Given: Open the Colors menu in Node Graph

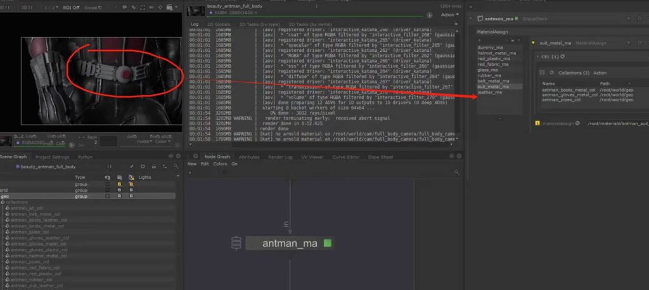Looking at the screenshot, I should (x=220, y=164).
